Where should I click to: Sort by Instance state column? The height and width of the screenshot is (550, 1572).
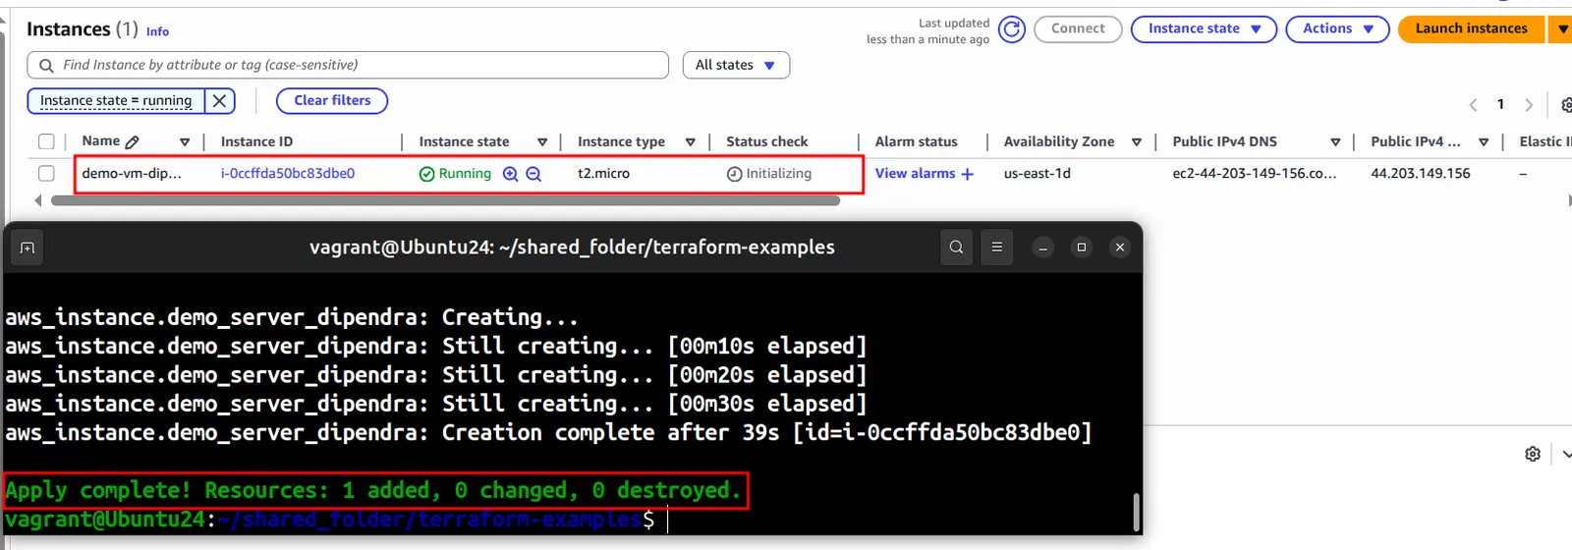[542, 142]
